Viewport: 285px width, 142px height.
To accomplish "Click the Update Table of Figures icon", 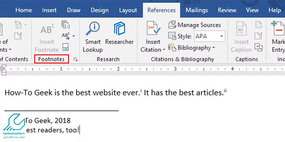I will 258,36.
